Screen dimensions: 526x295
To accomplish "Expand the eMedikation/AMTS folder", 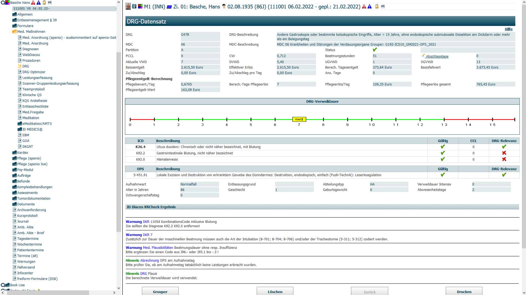I will tap(20, 123).
